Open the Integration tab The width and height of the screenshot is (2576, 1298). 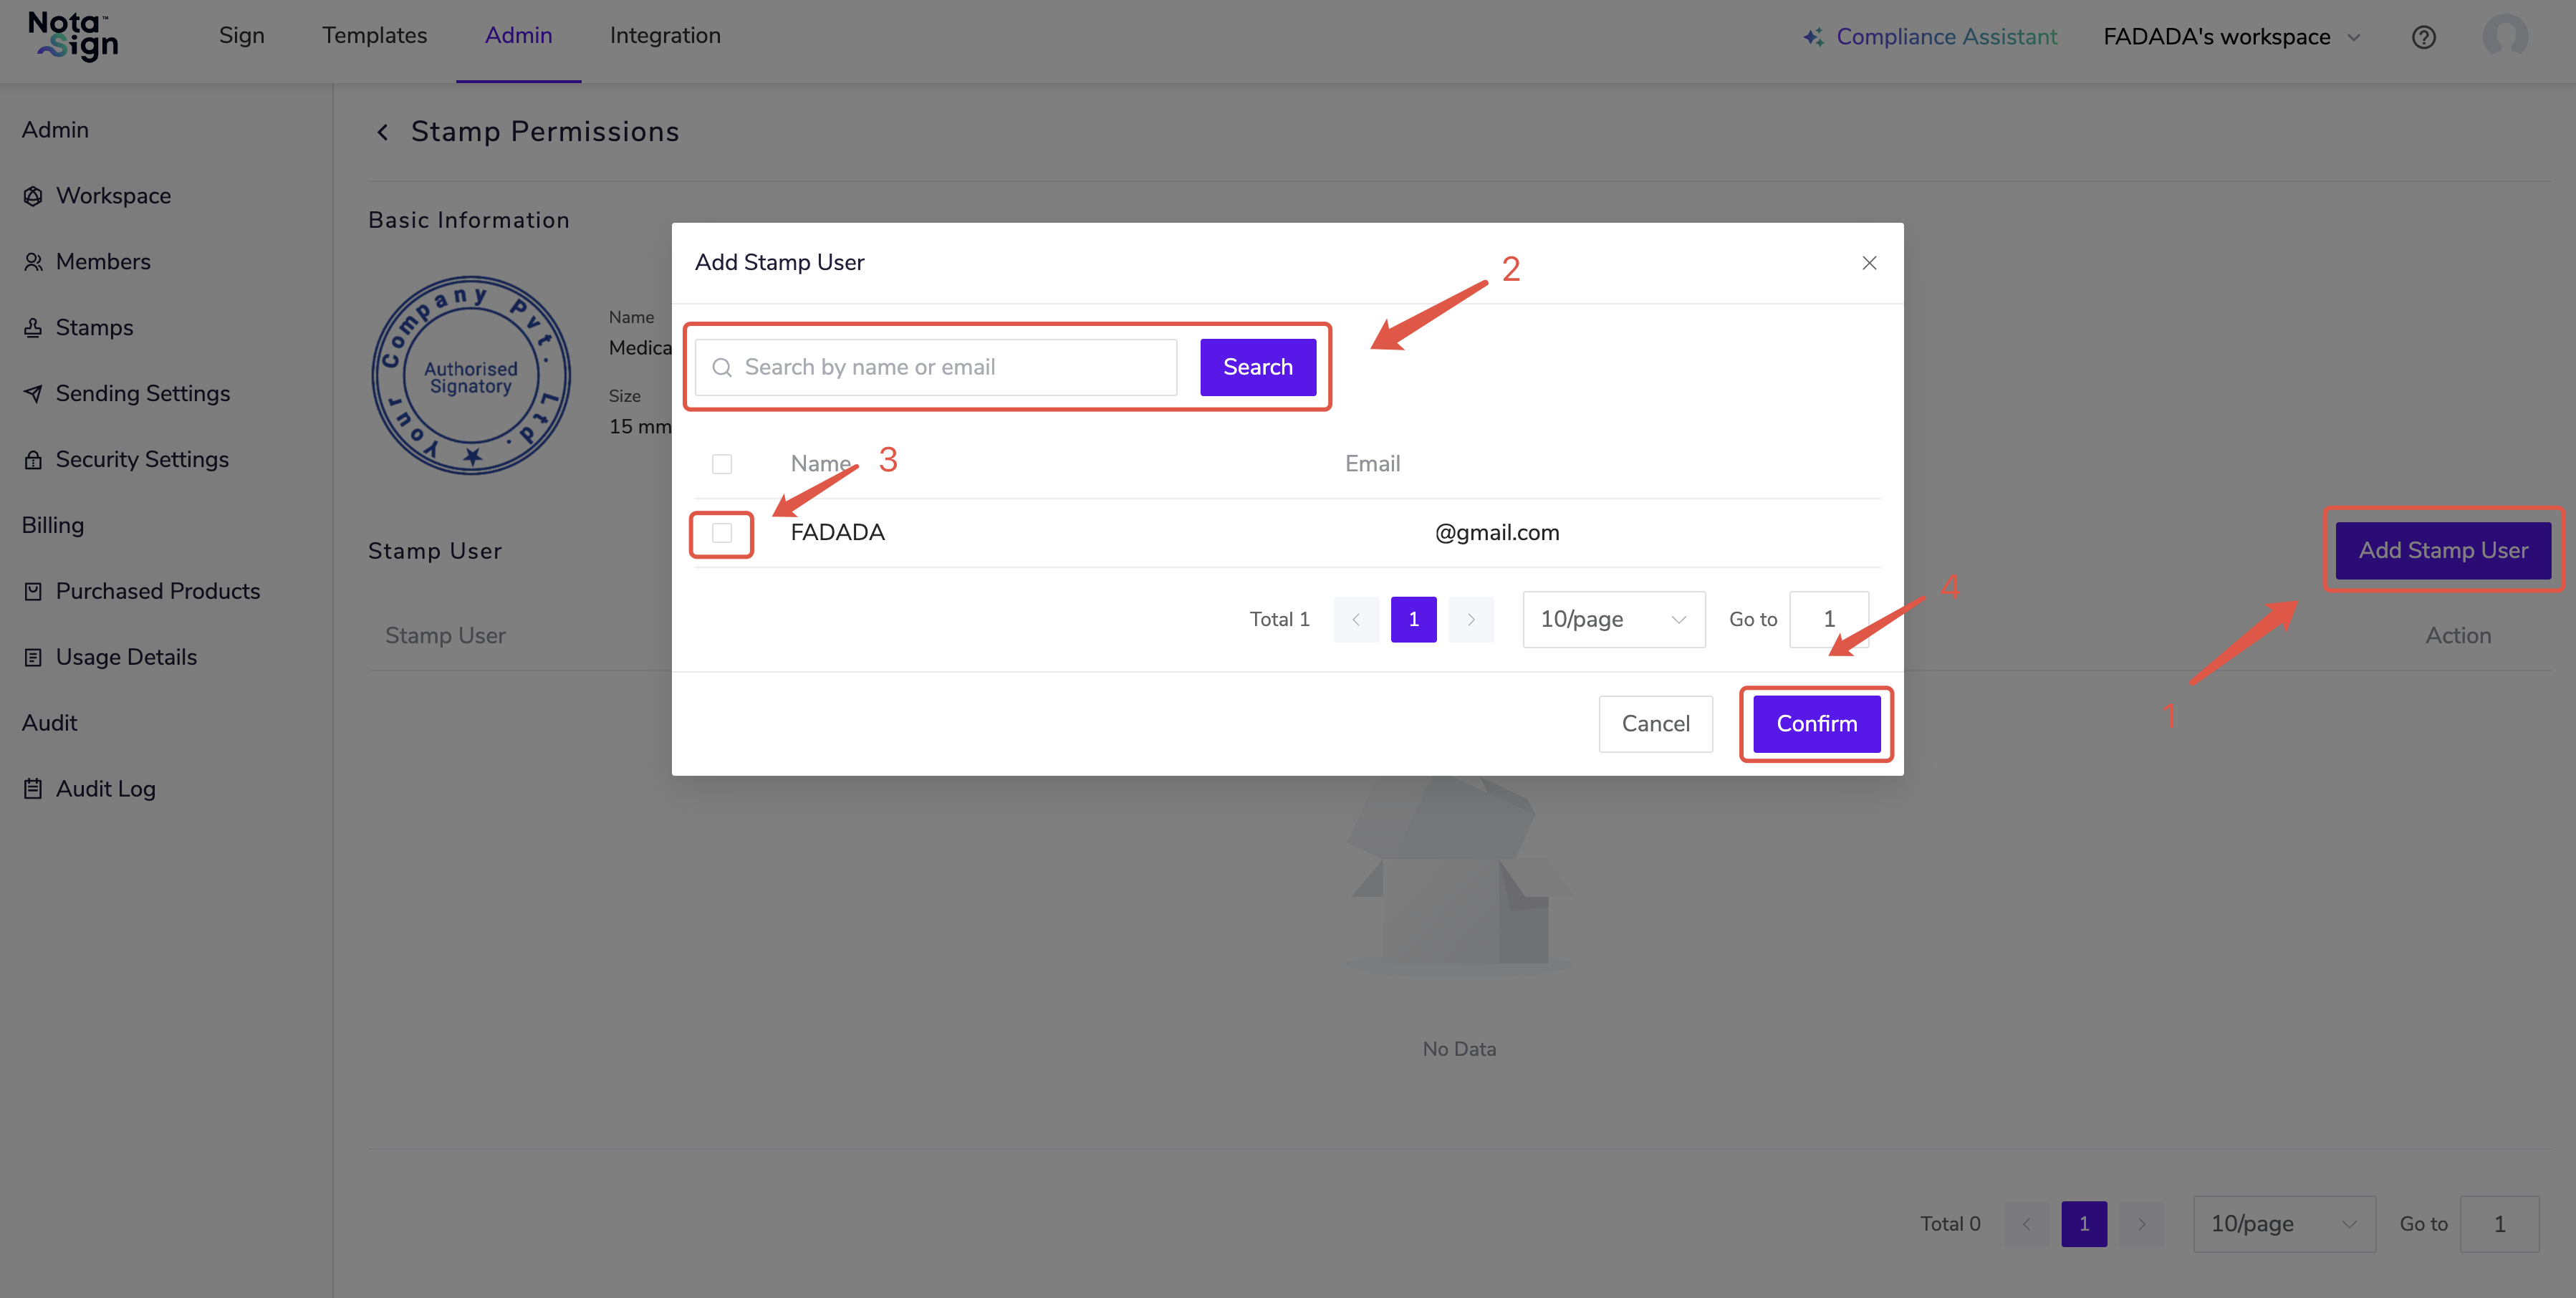[x=665, y=36]
